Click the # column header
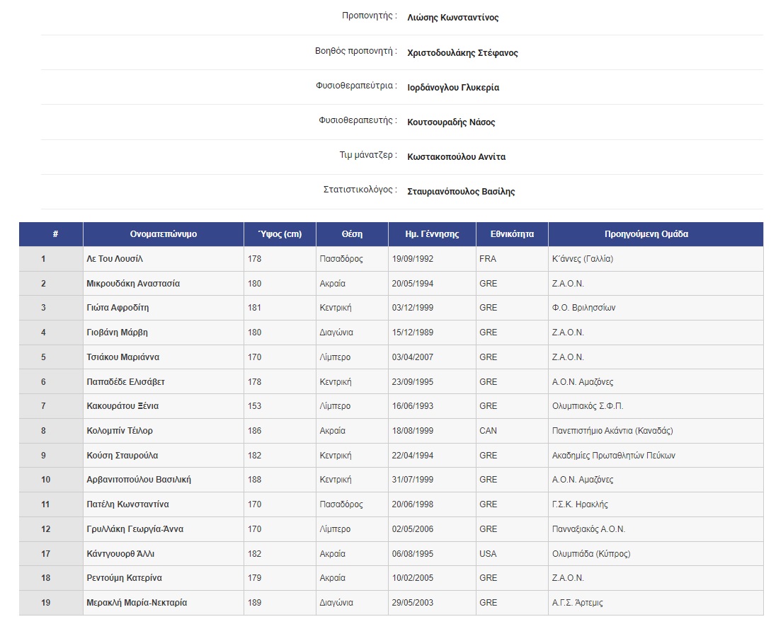Screen dimensions: 771x624 [x=56, y=234]
